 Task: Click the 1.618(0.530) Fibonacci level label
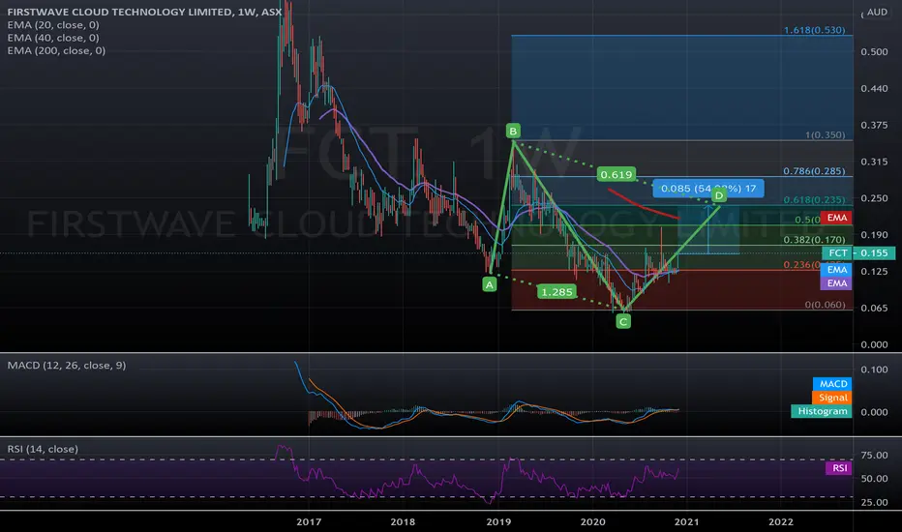pyautogui.click(x=815, y=30)
